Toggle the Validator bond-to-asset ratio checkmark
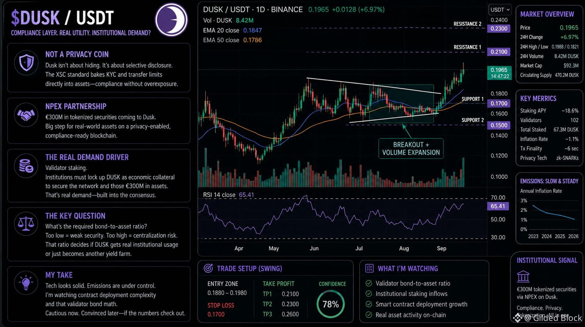 coord(368,283)
